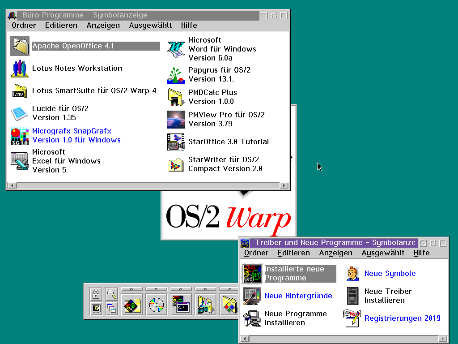
Task: Open Anzeigen menu in Büro Programme window
Action: 103,26
